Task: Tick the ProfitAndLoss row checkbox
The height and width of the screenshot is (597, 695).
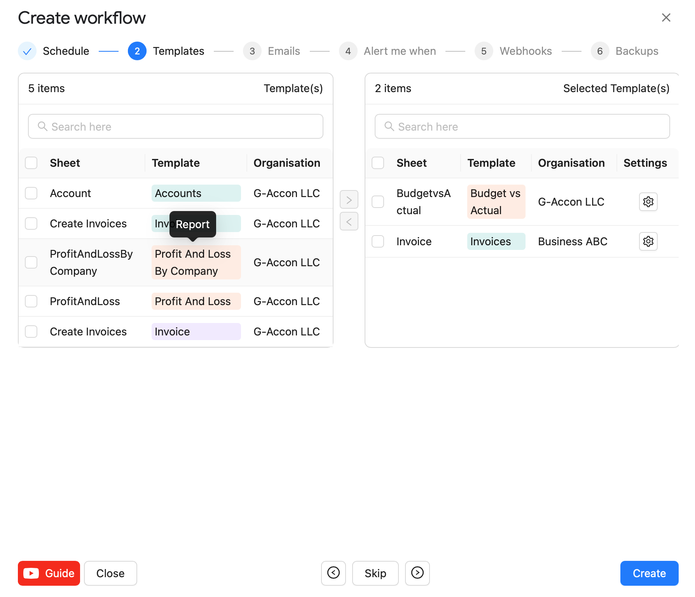Action: pyautogui.click(x=31, y=301)
